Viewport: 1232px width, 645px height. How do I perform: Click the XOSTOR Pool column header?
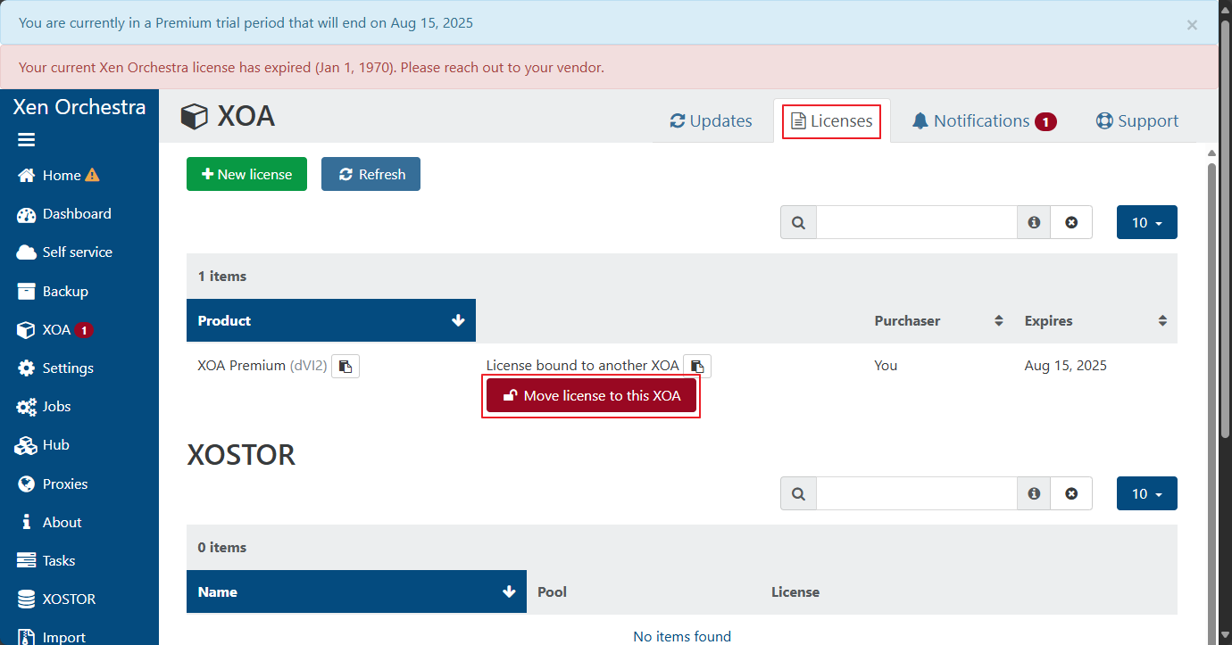tap(553, 591)
